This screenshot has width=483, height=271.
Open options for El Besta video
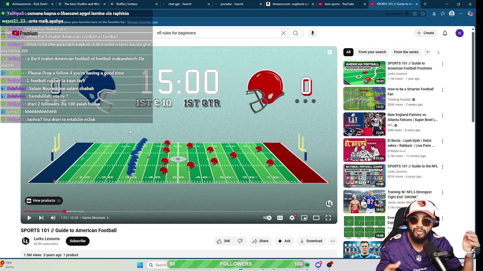(442, 141)
